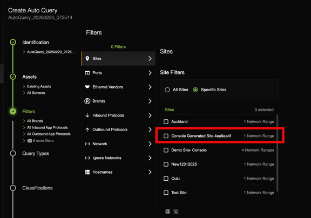Screen dimensions: 311x218
Task: Expand the Ports filter chevron
Action: (150, 73)
